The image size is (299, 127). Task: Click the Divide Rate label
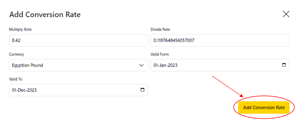pyautogui.click(x=160, y=30)
